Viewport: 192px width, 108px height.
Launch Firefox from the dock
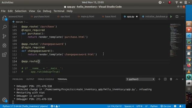coord(189,65)
